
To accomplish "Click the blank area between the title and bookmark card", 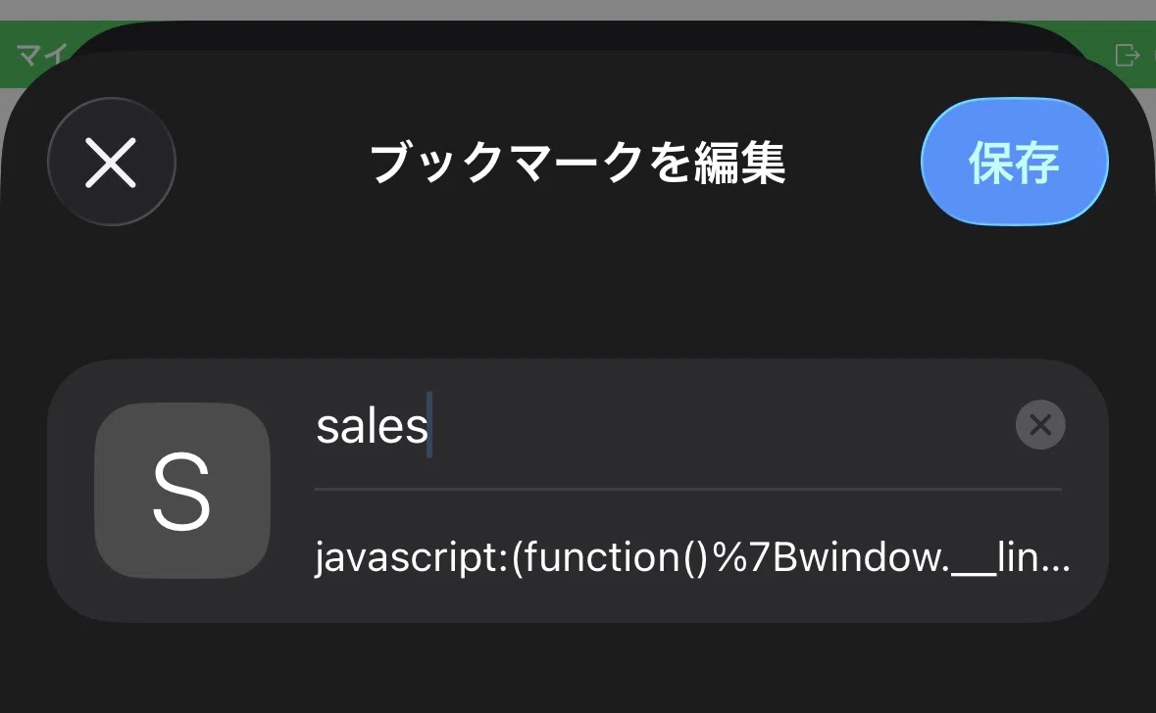I will (578, 293).
